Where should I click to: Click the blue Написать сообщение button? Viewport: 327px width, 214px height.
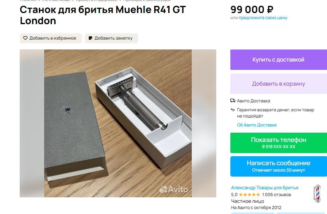pyautogui.click(x=279, y=166)
